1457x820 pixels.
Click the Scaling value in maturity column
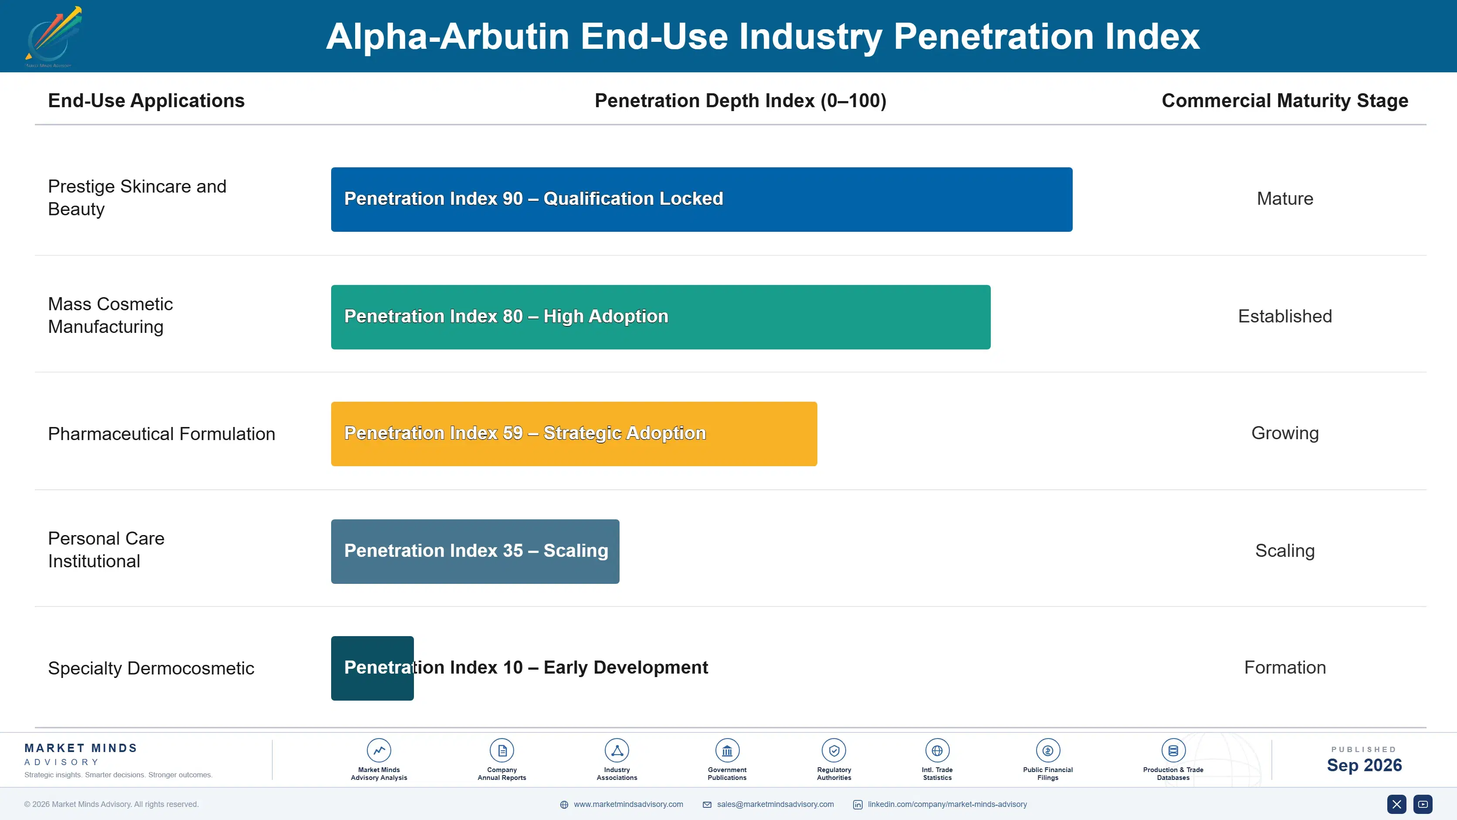[1284, 551]
